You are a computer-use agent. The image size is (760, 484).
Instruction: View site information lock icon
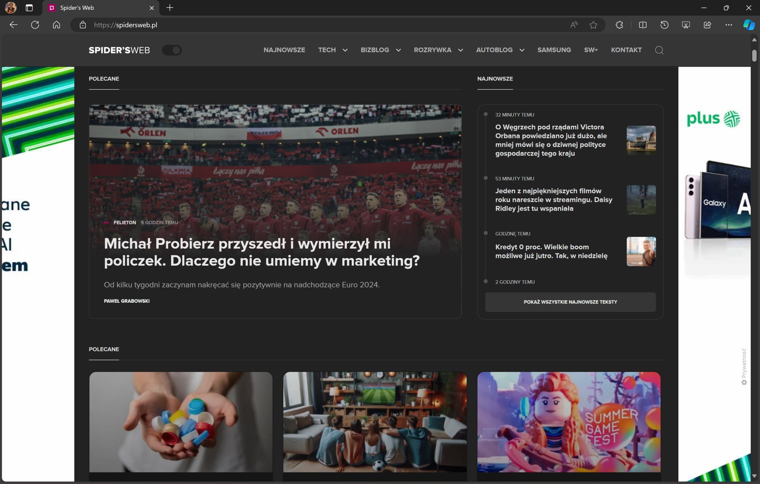tap(83, 25)
